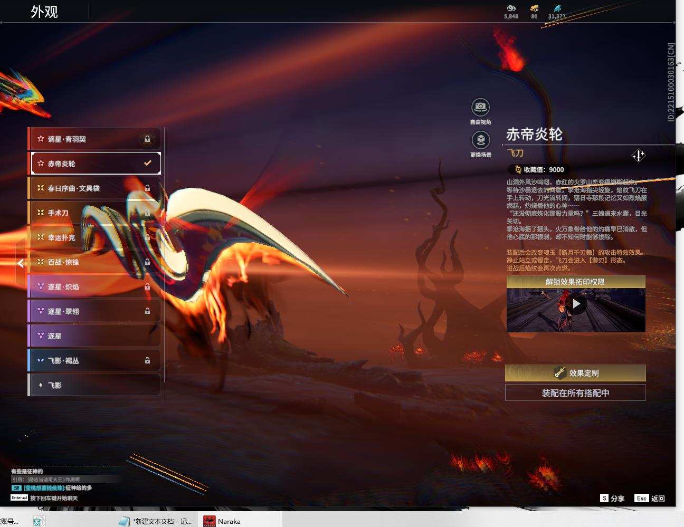The width and height of the screenshot is (684, 527).
Task: Click the rarity icon beside 手术刀
Action: point(41,213)
